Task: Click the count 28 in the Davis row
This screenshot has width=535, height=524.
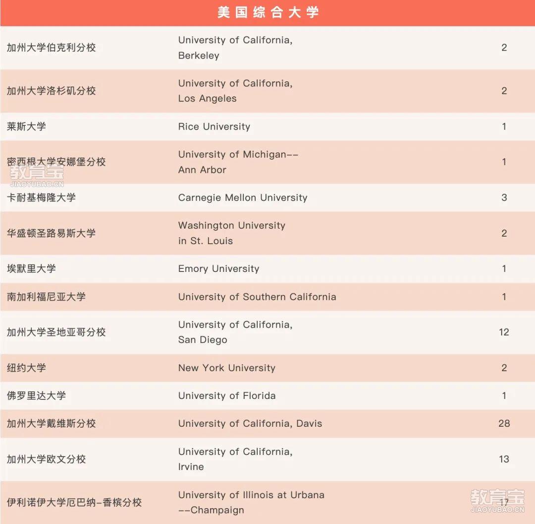Action: [504, 424]
